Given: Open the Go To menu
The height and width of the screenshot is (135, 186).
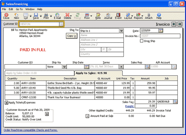Looking at the screenshot, I should coord(19,9).
